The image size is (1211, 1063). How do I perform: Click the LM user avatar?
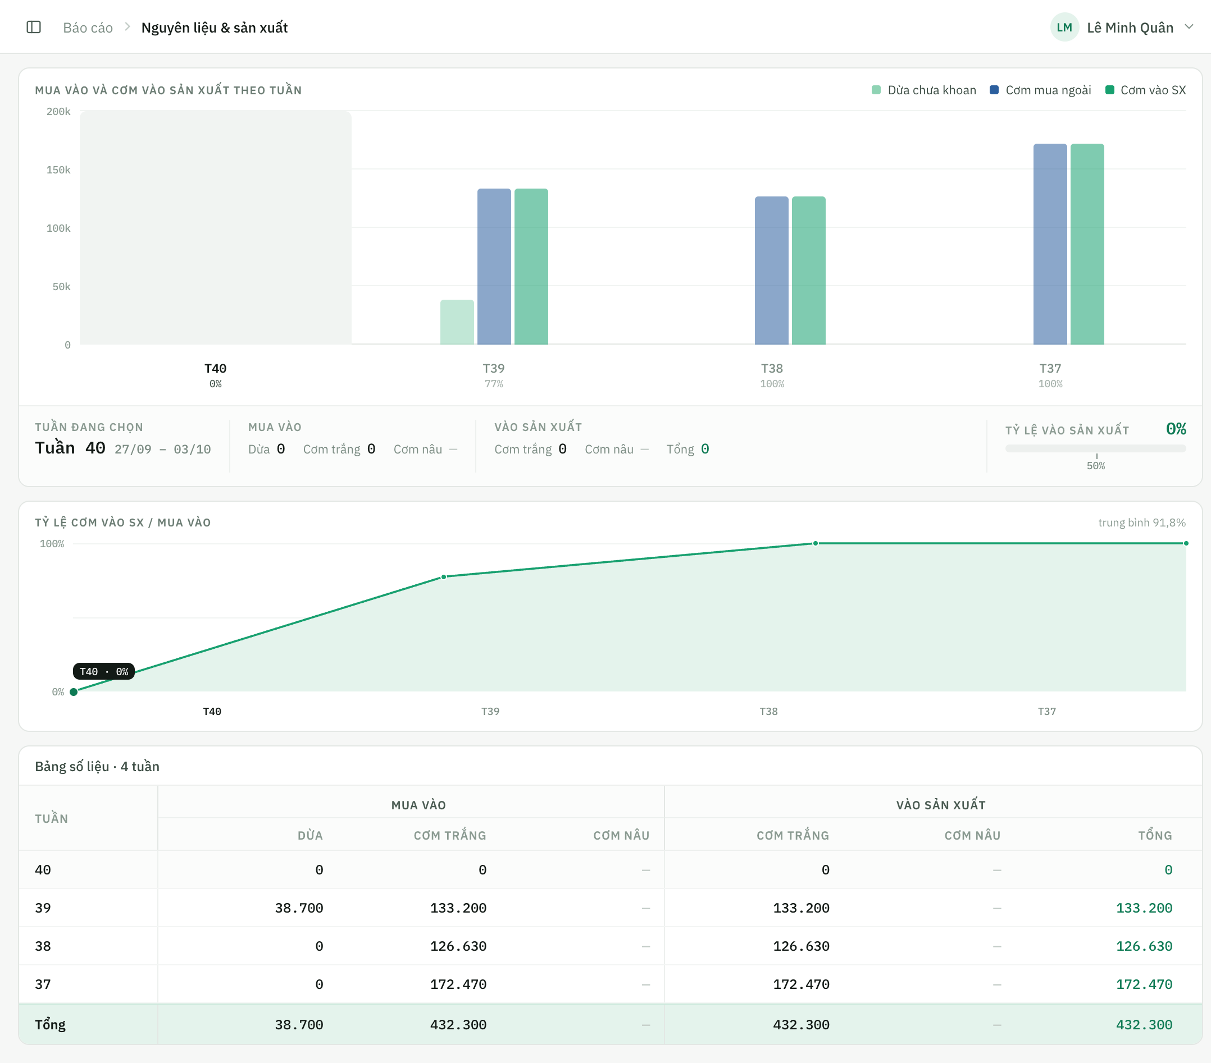pyautogui.click(x=1064, y=28)
